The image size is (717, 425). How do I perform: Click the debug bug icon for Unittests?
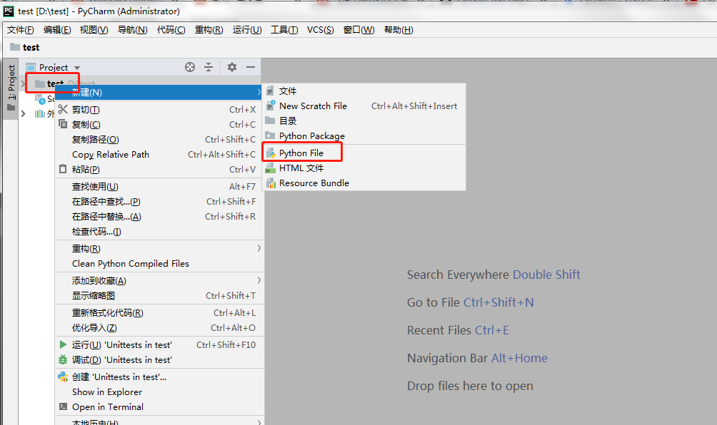pos(63,359)
